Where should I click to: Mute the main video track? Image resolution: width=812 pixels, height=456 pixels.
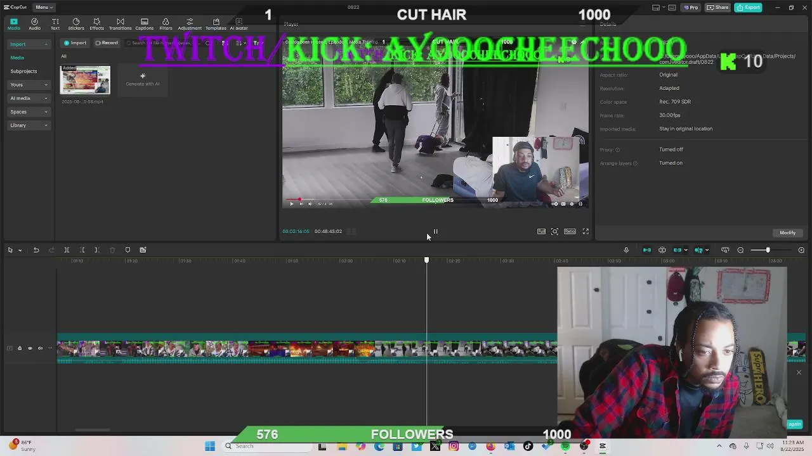(40, 348)
